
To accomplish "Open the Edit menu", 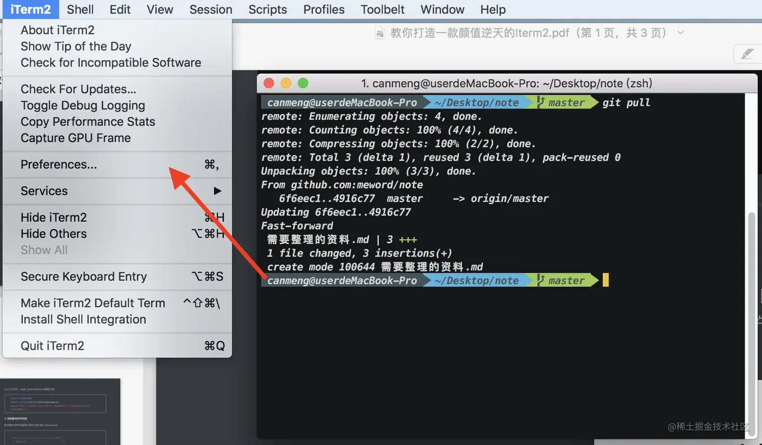I will pyautogui.click(x=120, y=10).
